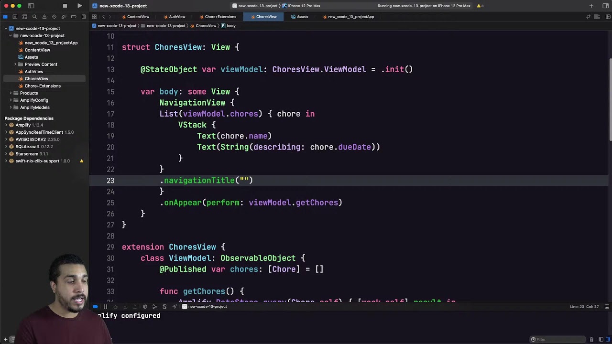Open Debug View Hierarchy icon
This screenshot has width=612, height=344.
coord(145,307)
